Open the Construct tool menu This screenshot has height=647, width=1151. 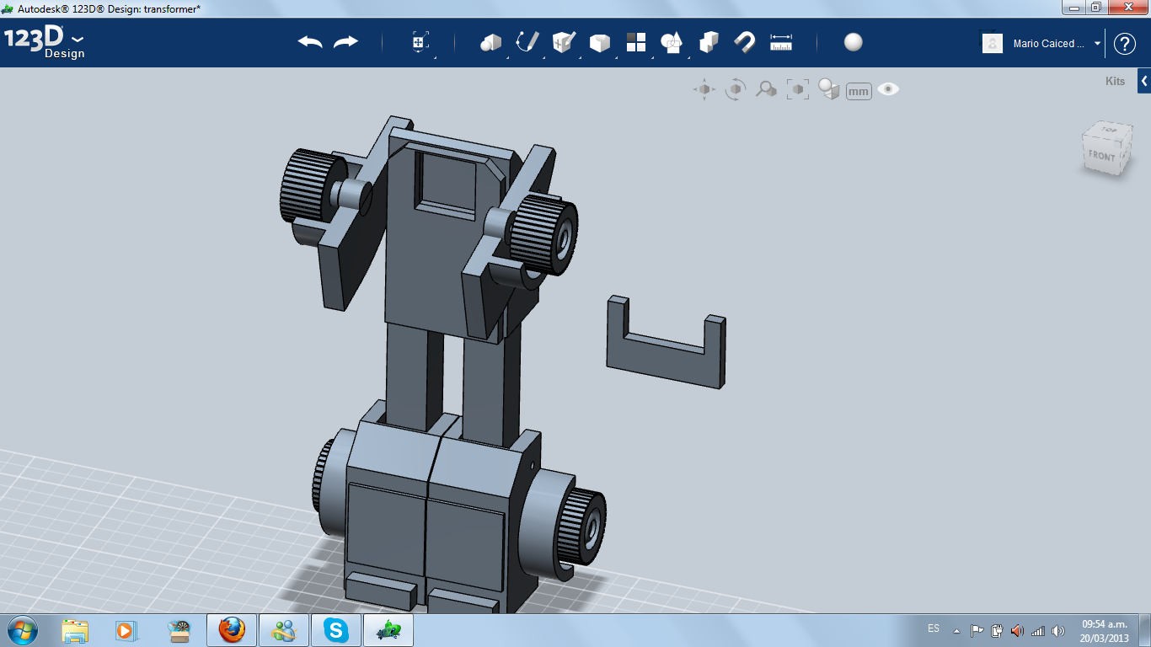click(x=564, y=42)
